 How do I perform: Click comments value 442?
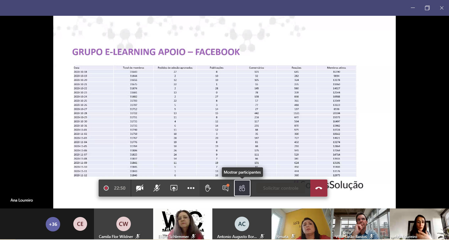point(256,113)
